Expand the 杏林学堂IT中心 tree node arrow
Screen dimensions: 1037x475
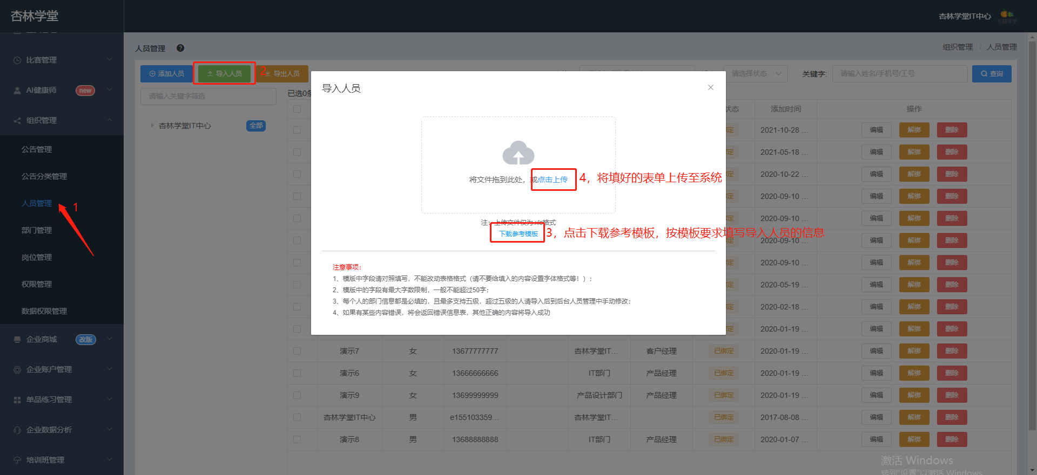pos(152,126)
